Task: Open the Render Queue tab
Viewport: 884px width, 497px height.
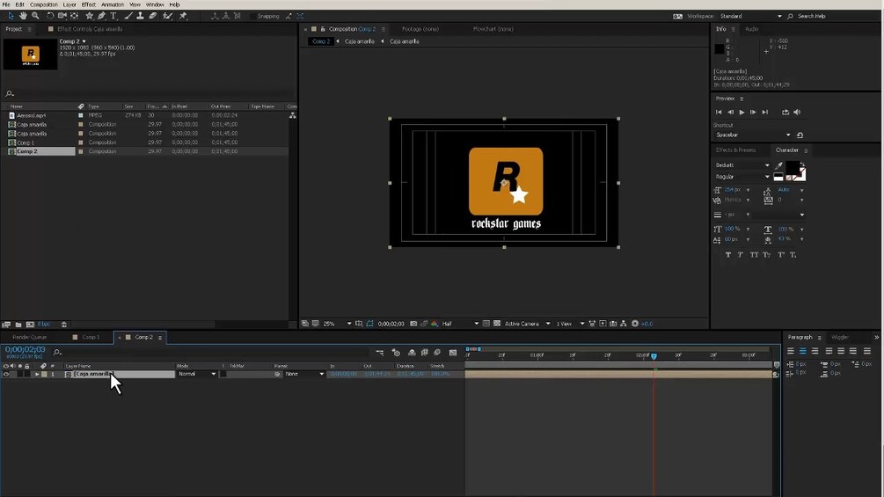Action: pyautogui.click(x=29, y=337)
